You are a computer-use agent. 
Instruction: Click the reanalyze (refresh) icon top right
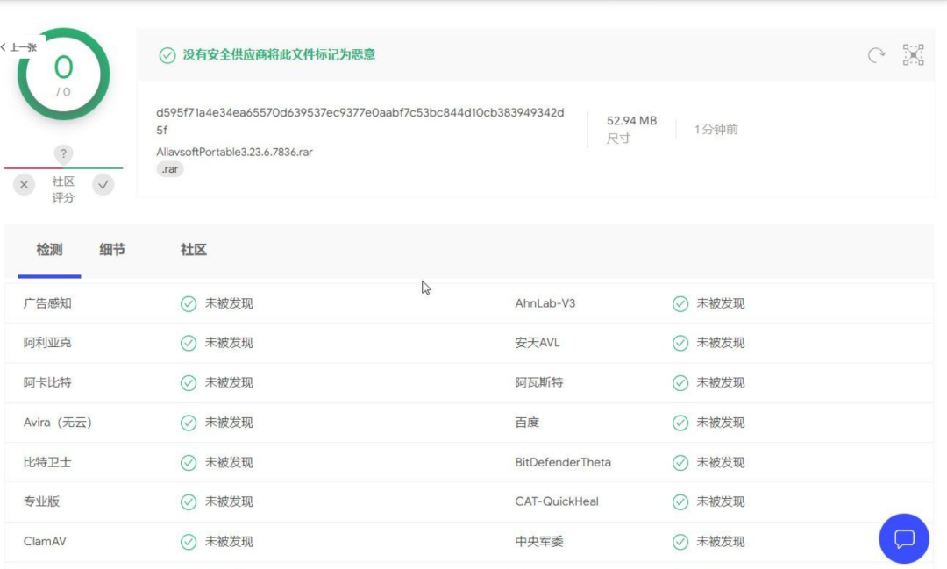point(876,54)
